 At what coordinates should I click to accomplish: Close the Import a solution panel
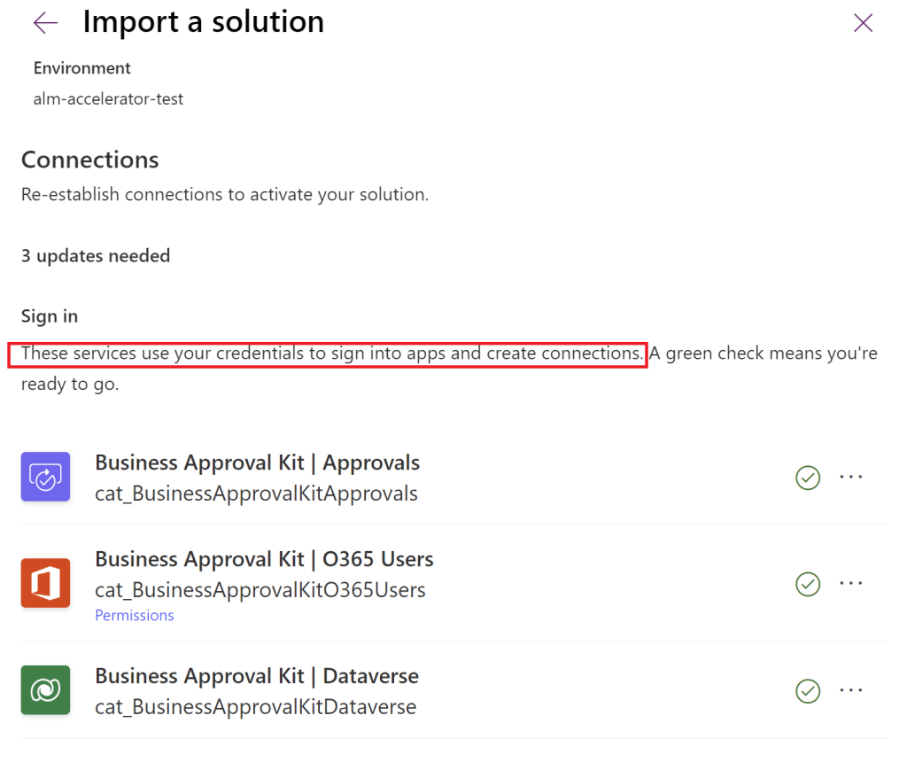point(863,23)
